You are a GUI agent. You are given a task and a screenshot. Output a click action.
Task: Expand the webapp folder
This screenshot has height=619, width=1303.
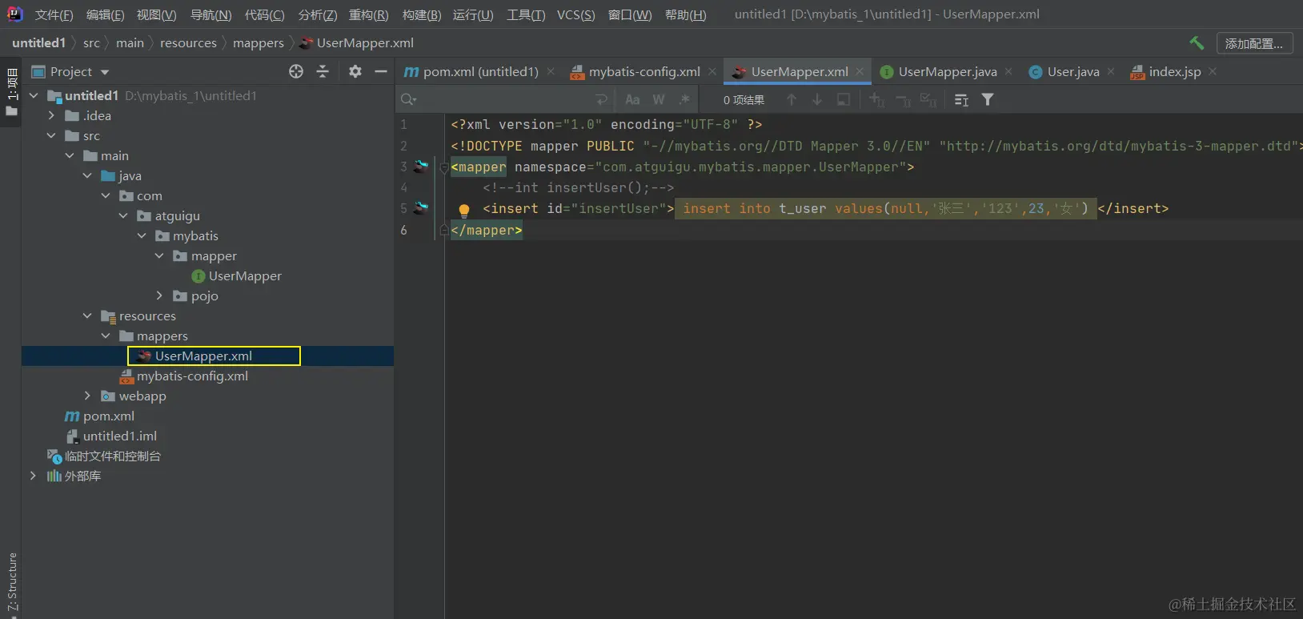[87, 396]
